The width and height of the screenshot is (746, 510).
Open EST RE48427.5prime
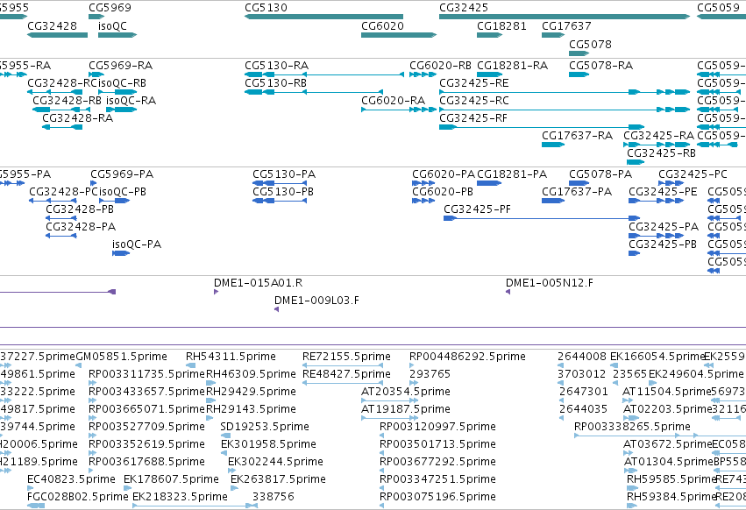pos(346,374)
